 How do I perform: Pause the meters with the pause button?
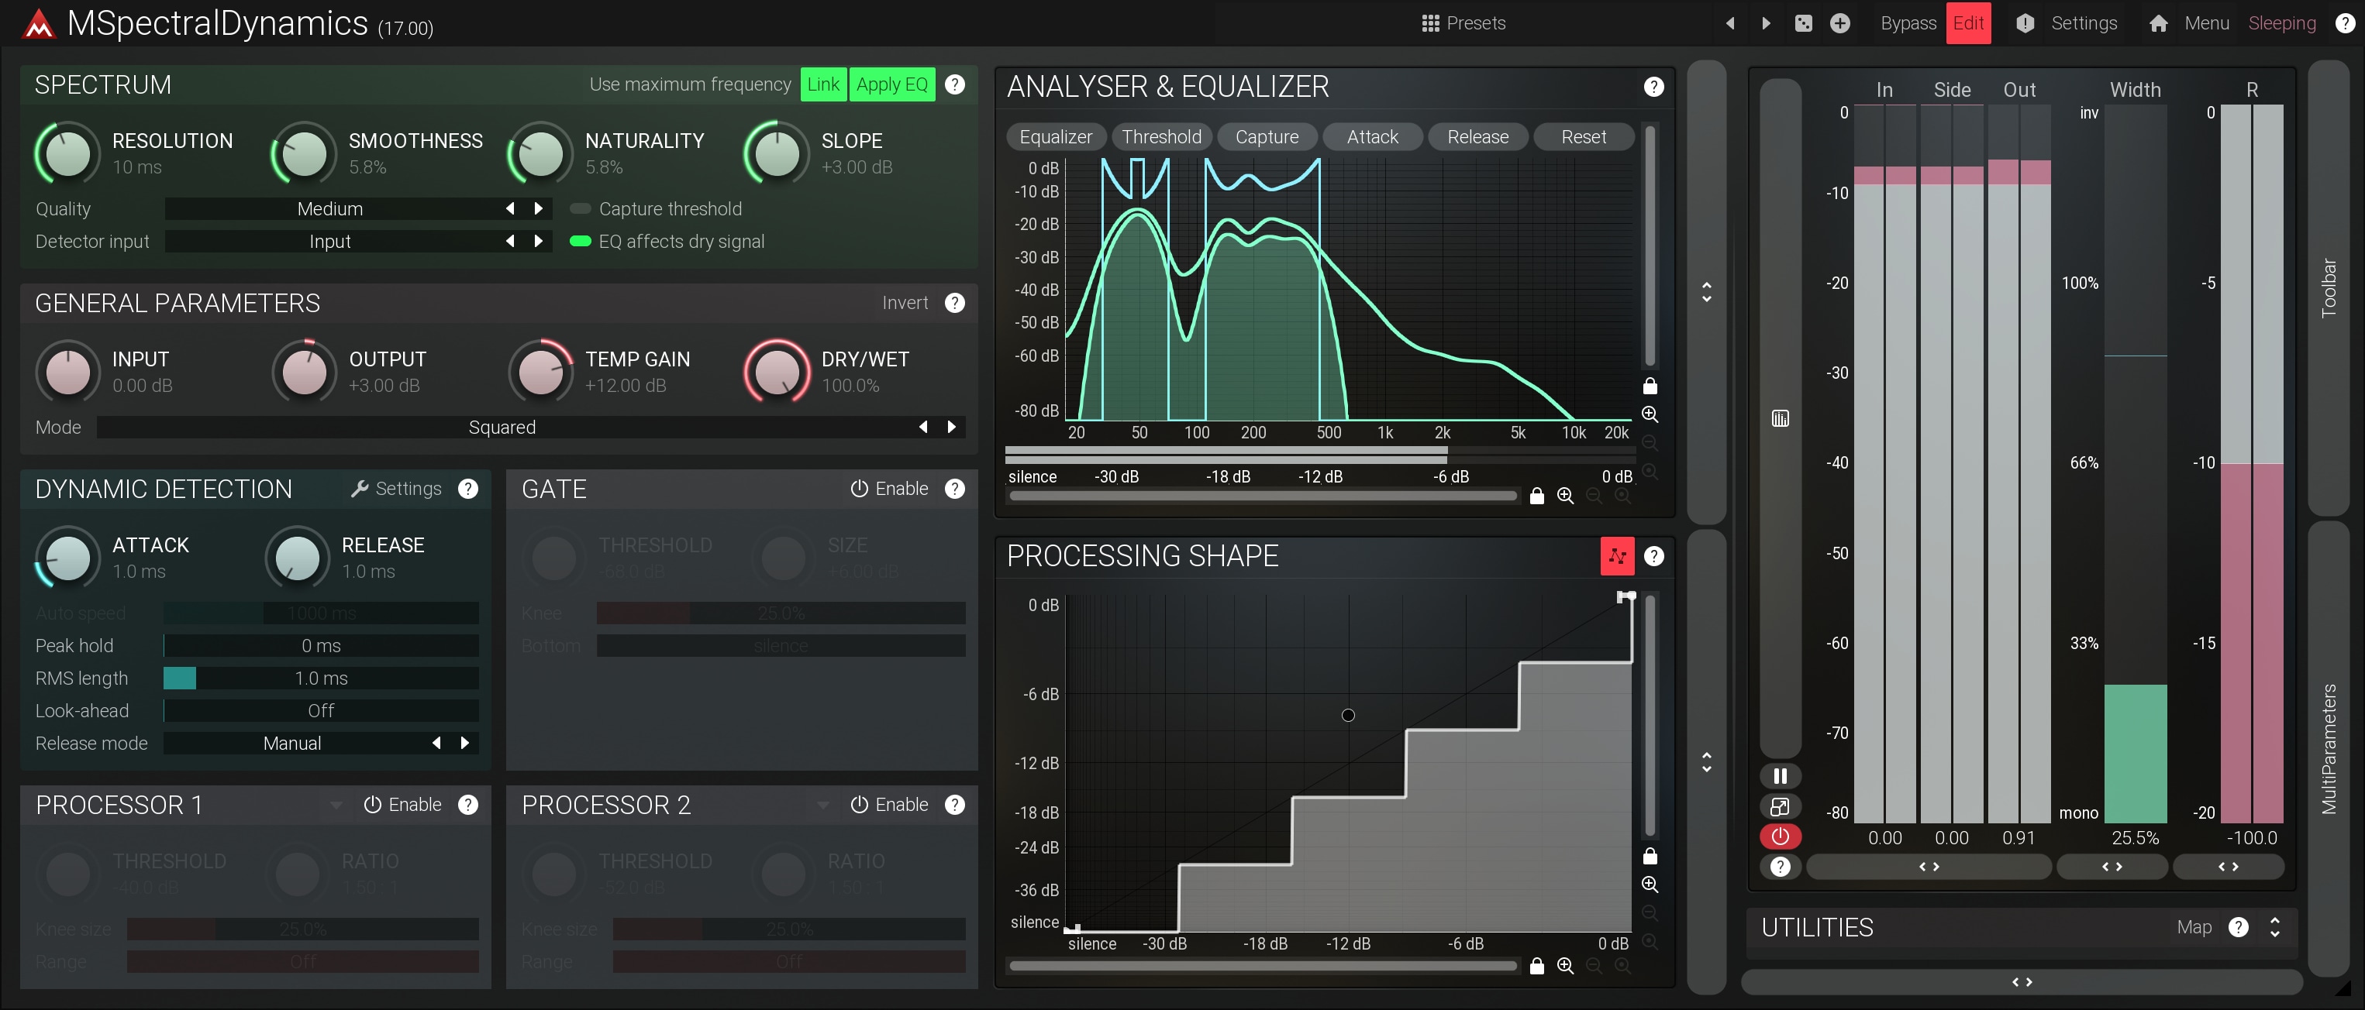click(1779, 776)
